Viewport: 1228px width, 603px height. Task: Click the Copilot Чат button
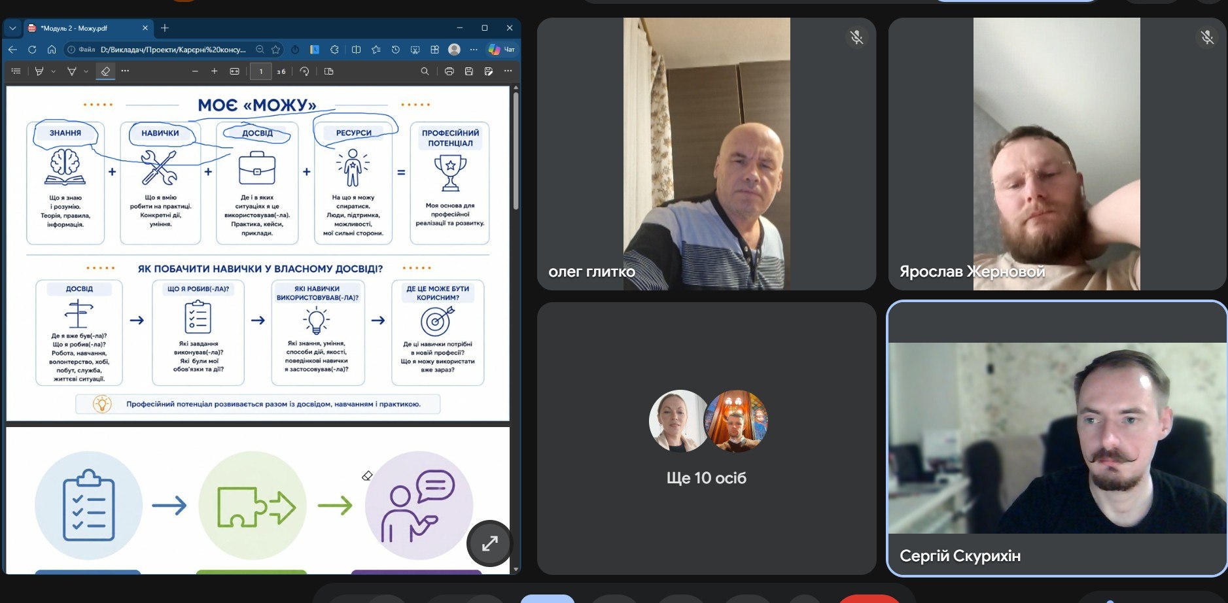tap(502, 50)
